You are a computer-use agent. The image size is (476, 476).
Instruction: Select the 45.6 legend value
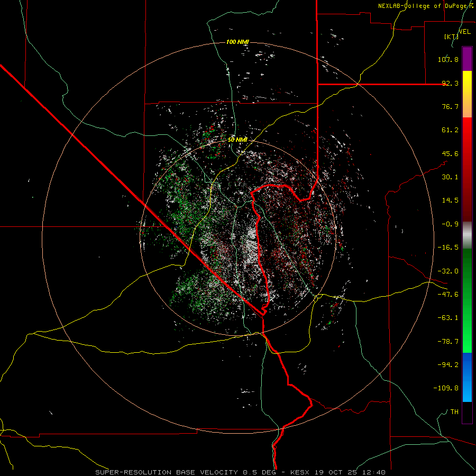tap(450, 153)
